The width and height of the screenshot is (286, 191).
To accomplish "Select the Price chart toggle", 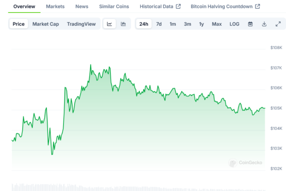I will (x=19, y=24).
